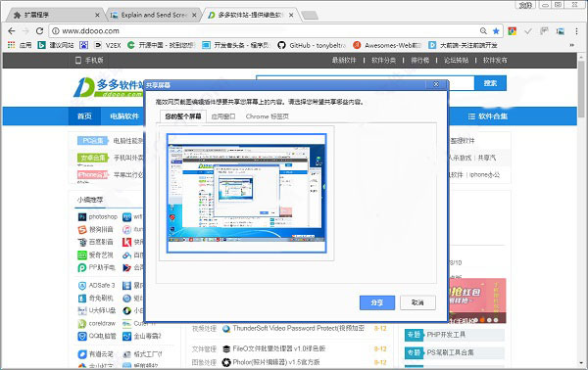The height and width of the screenshot is (370, 588).
Task: Open the V2EX bookmark
Action: [108, 45]
